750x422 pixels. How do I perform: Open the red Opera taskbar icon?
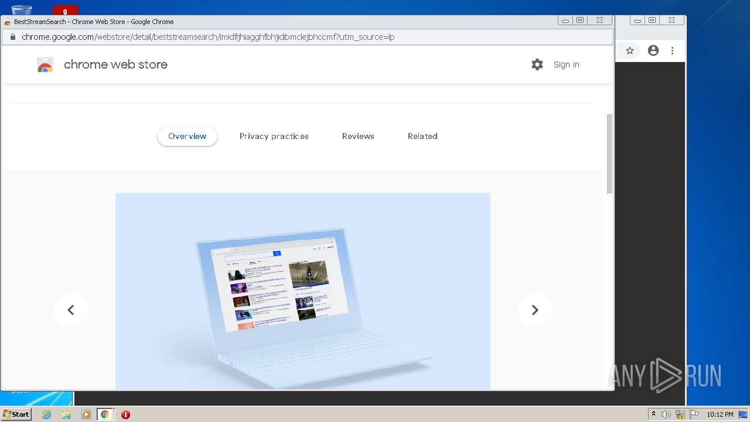125,414
